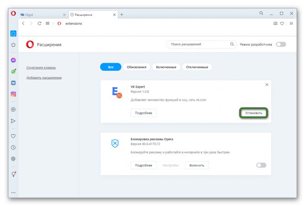This screenshot has height=206, width=305.
Task: Add the page to bookmarks via heart icon
Action: (282, 24)
